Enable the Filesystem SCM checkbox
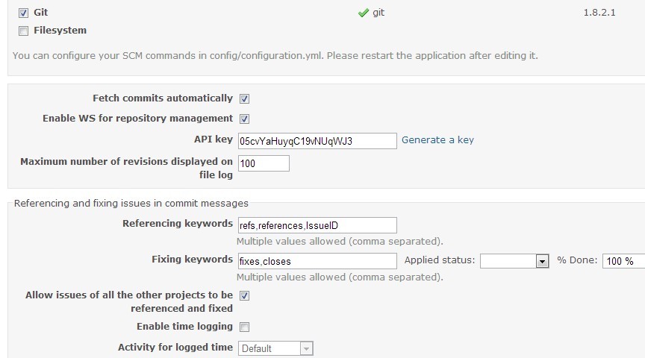The width and height of the screenshot is (645, 358). coord(23,31)
